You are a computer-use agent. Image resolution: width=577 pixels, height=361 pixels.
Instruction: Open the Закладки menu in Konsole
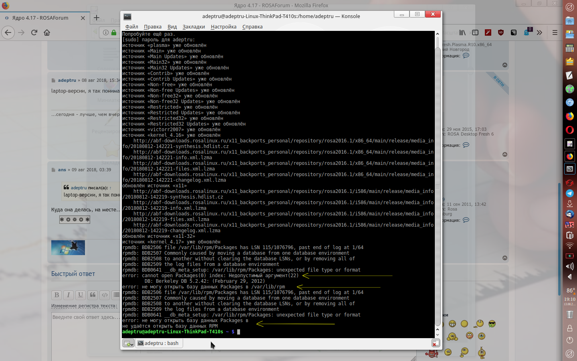194,27
